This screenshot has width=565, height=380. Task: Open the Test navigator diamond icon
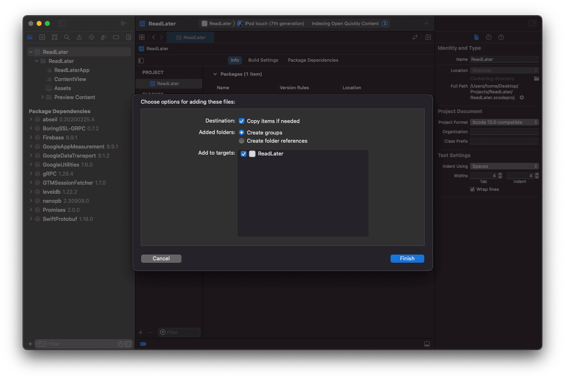[91, 37]
